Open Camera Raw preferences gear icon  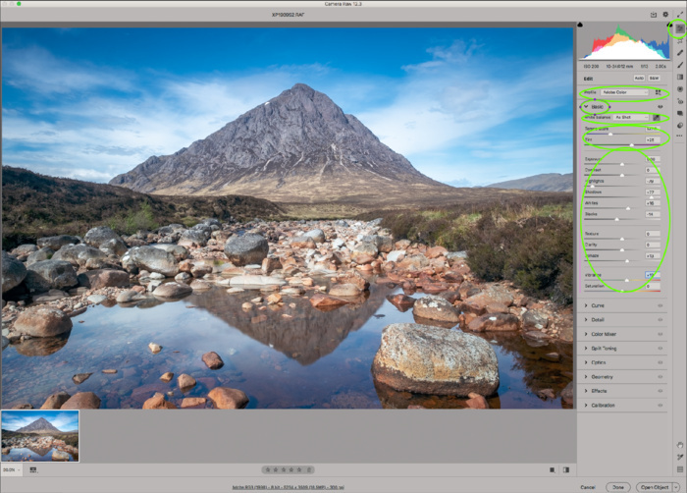(x=665, y=15)
